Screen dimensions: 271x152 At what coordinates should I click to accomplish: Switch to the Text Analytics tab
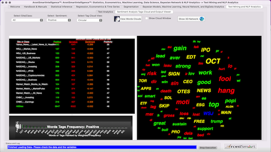[105, 12]
